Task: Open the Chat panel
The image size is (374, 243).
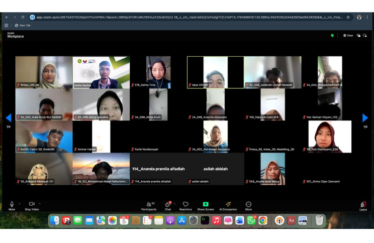Action: pyautogui.click(x=168, y=205)
